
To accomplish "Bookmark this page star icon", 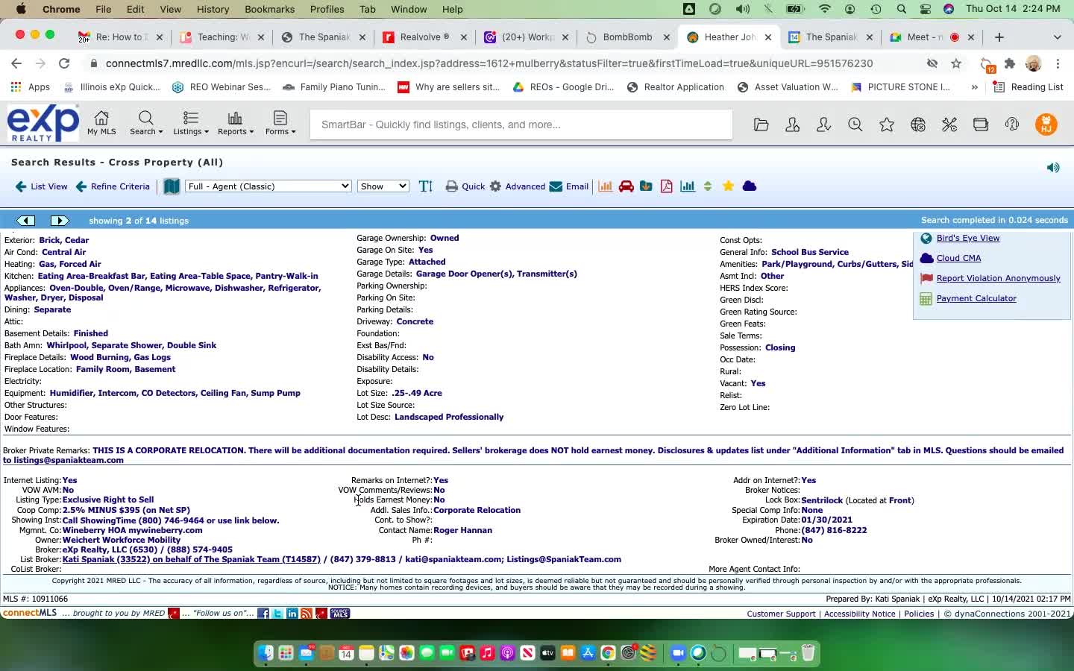I will (956, 63).
